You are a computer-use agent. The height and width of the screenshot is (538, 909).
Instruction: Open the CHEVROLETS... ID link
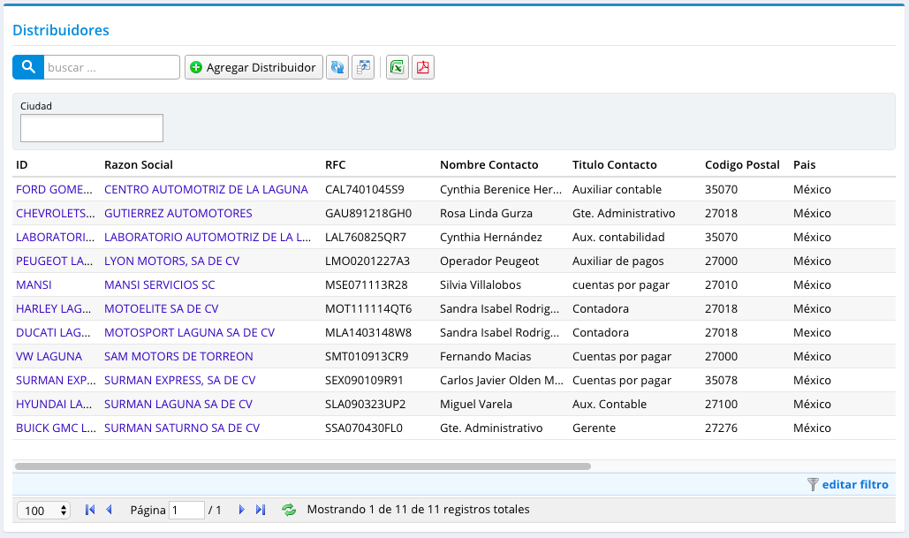[55, 214]
